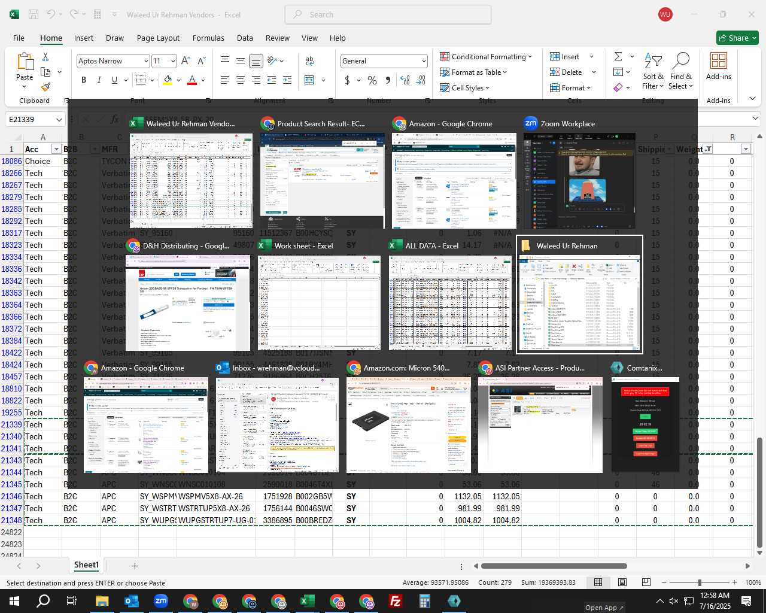Open the Sort & Filter dropdown
The height and width of the screenshot is (613, 766).
coord(653,71)
